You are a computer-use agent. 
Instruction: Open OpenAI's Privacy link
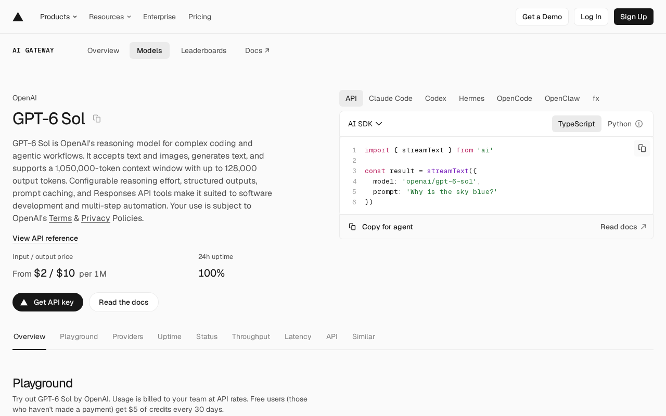[x=96, y=218]
